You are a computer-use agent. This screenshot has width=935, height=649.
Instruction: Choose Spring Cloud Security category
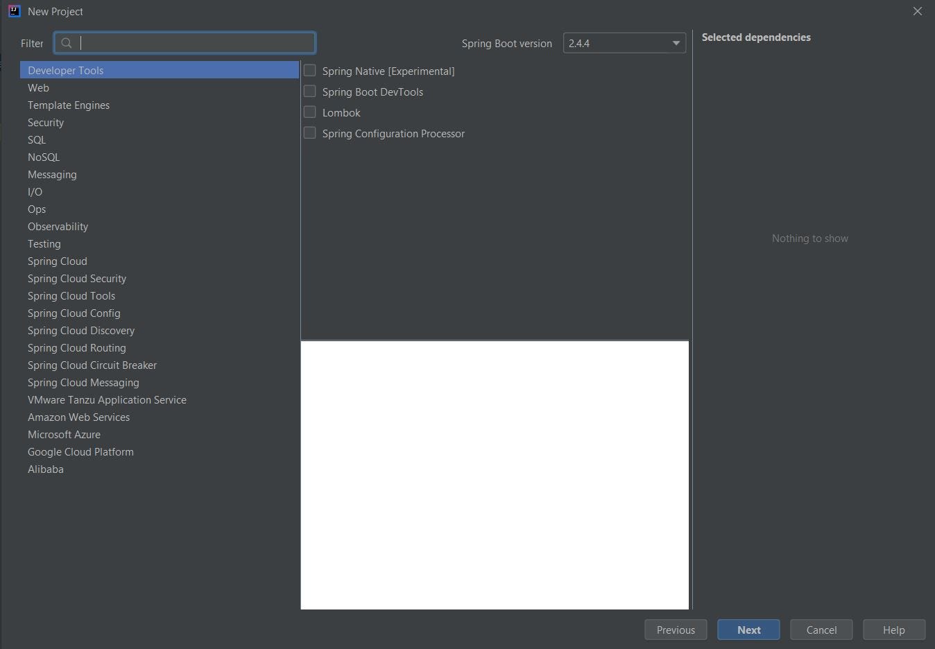[x=160, y=278]
